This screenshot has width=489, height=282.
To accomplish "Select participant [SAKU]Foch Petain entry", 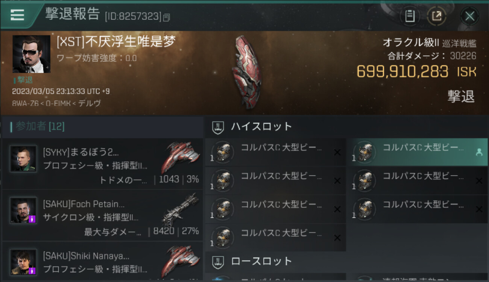I will click(x=102, y=215).
